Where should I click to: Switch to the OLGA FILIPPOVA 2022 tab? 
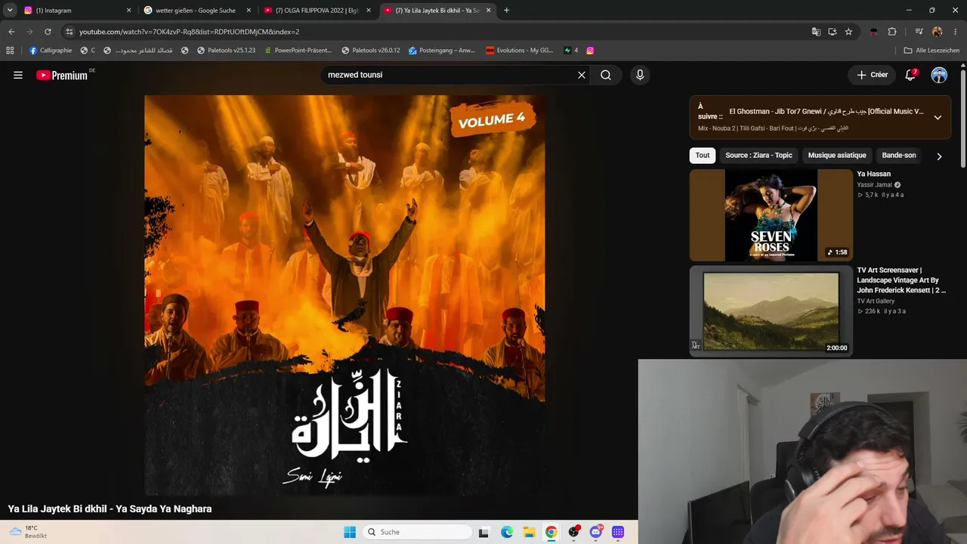pos(317,11)
